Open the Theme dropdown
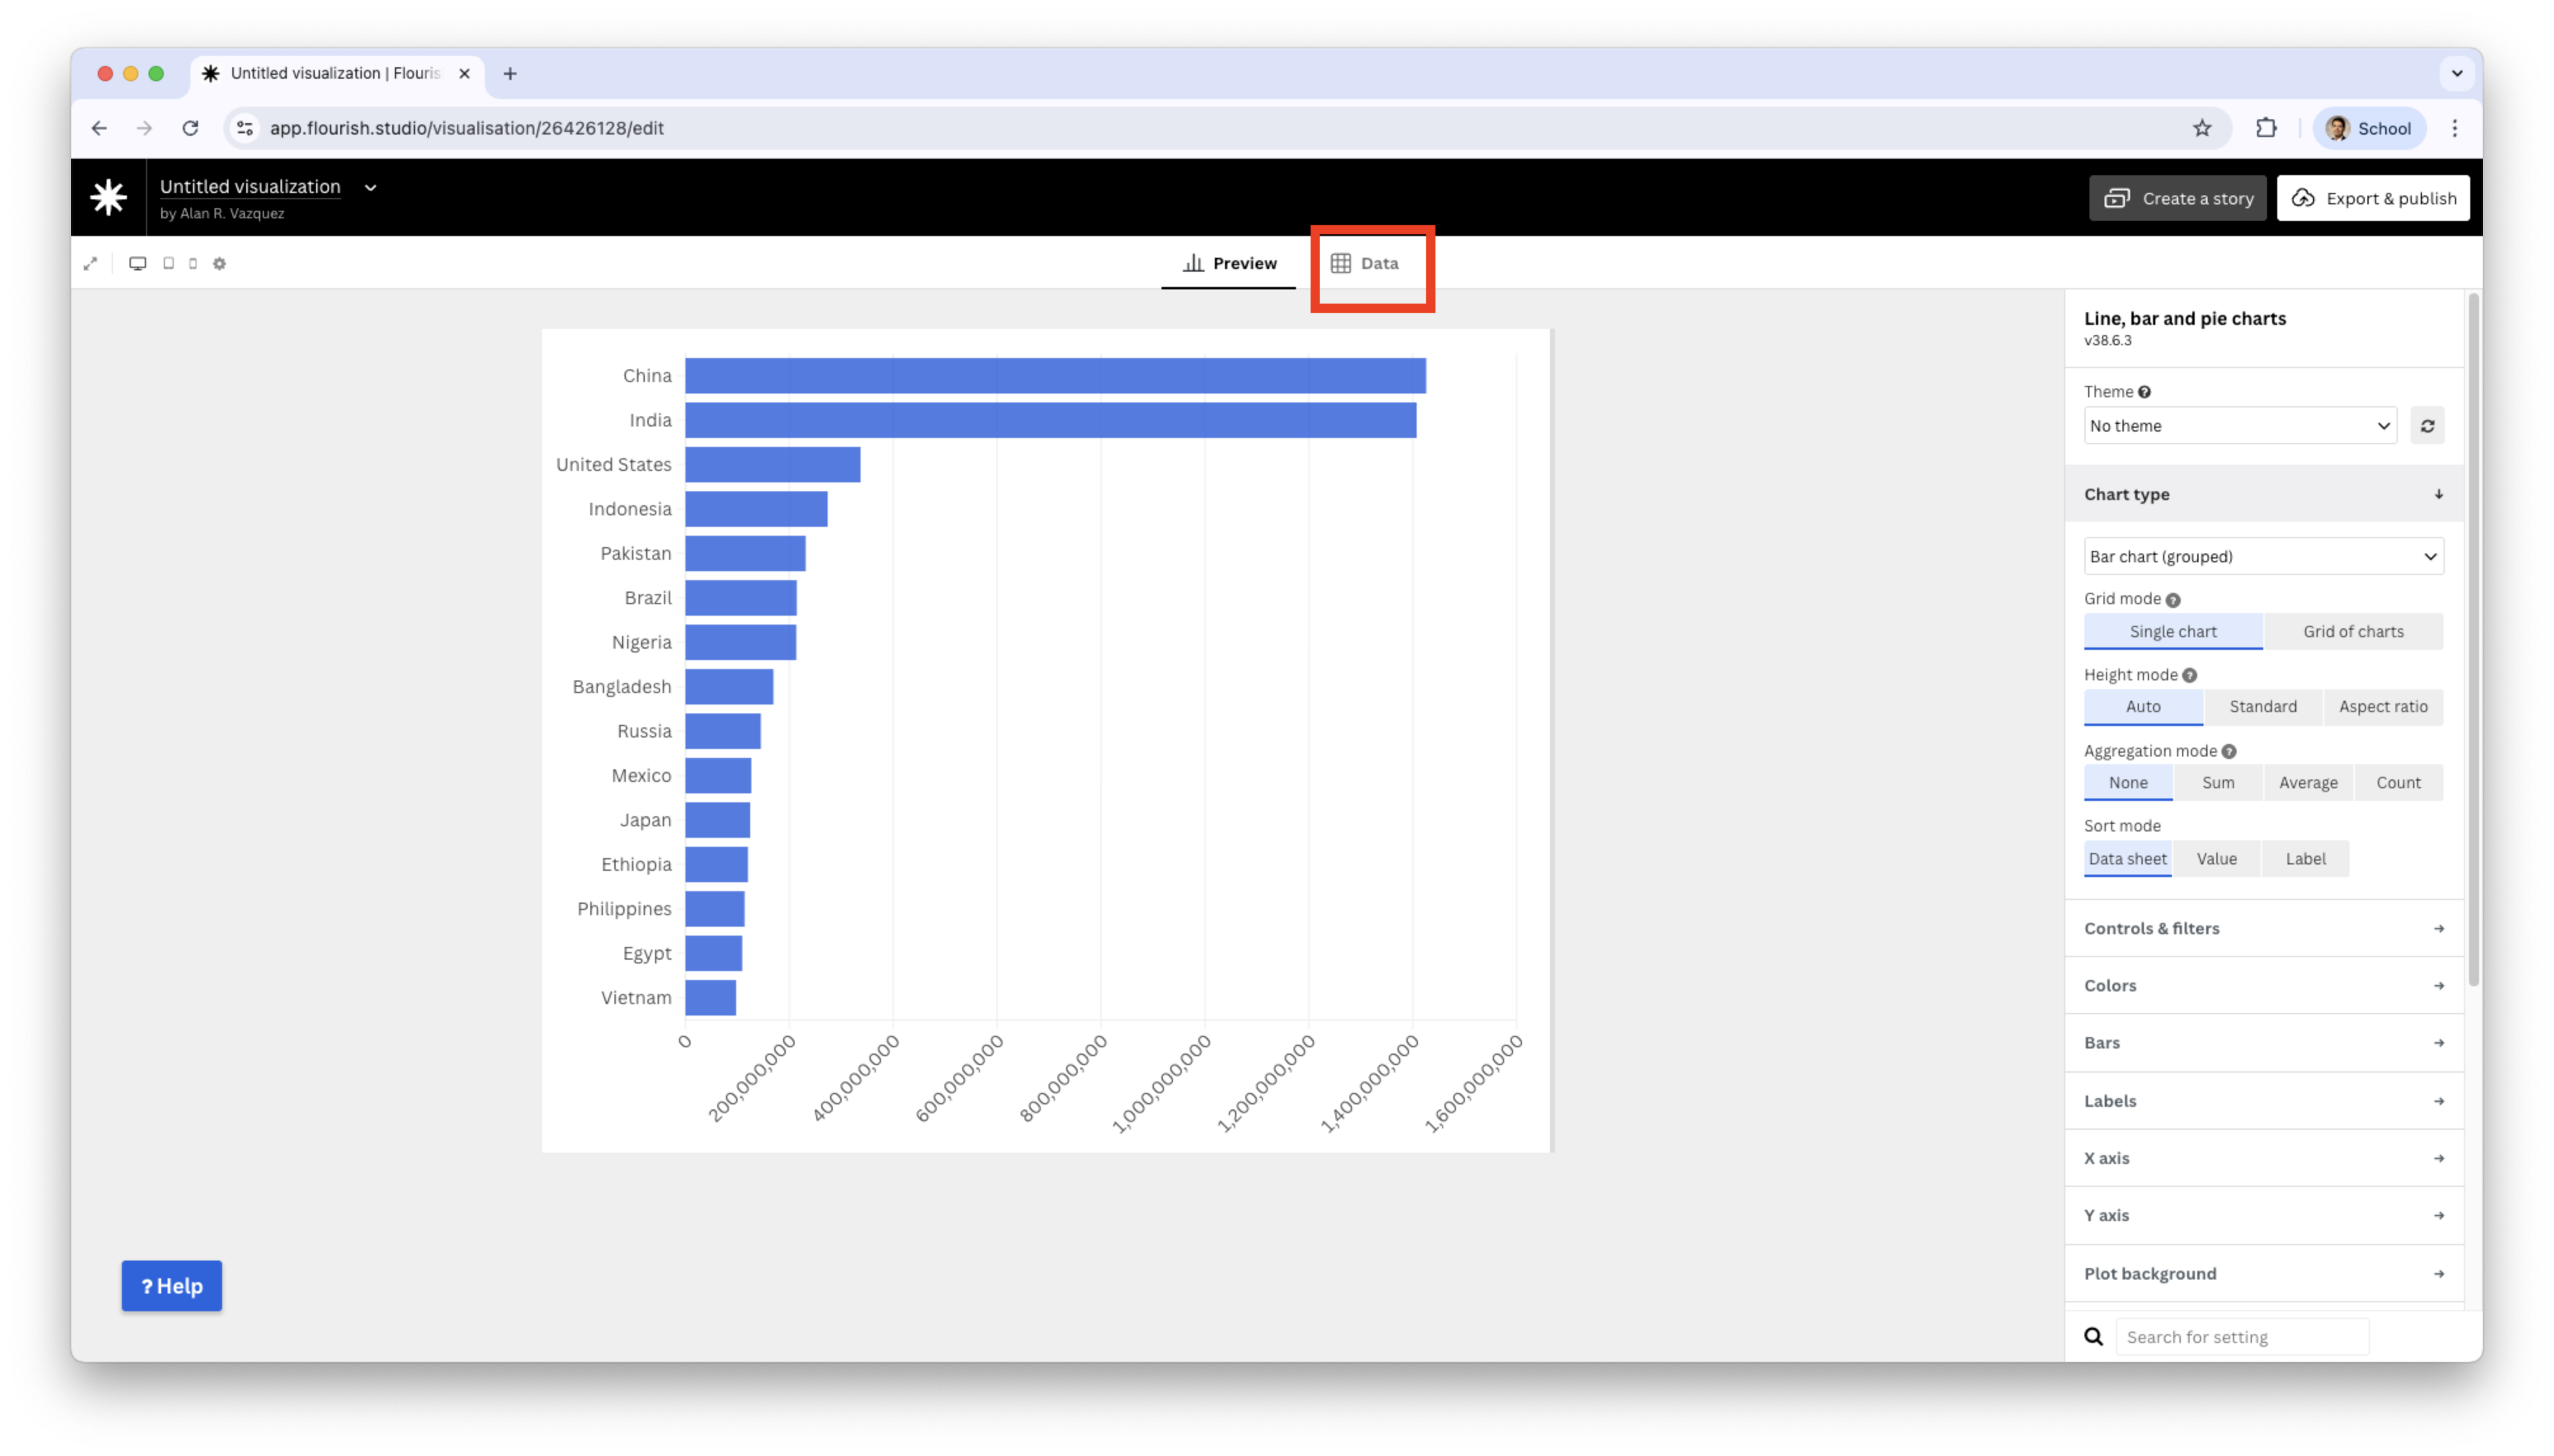Image resolution: width=2554 pixels, height=1456 pixels. pos(2239,426)
